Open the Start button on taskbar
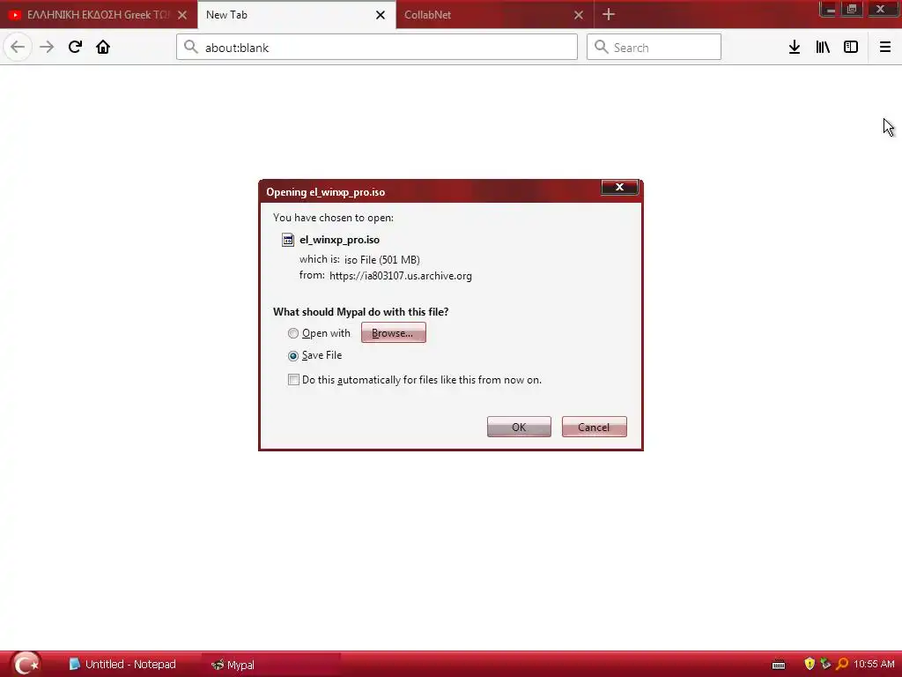 point(26,665)
